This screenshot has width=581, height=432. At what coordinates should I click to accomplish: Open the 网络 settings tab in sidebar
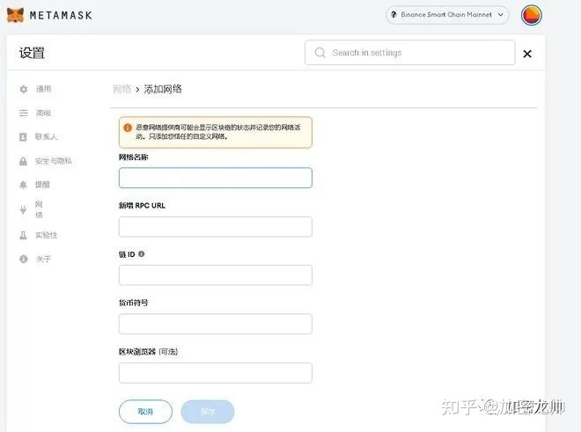pyautogui.click(x=38, y=209)
